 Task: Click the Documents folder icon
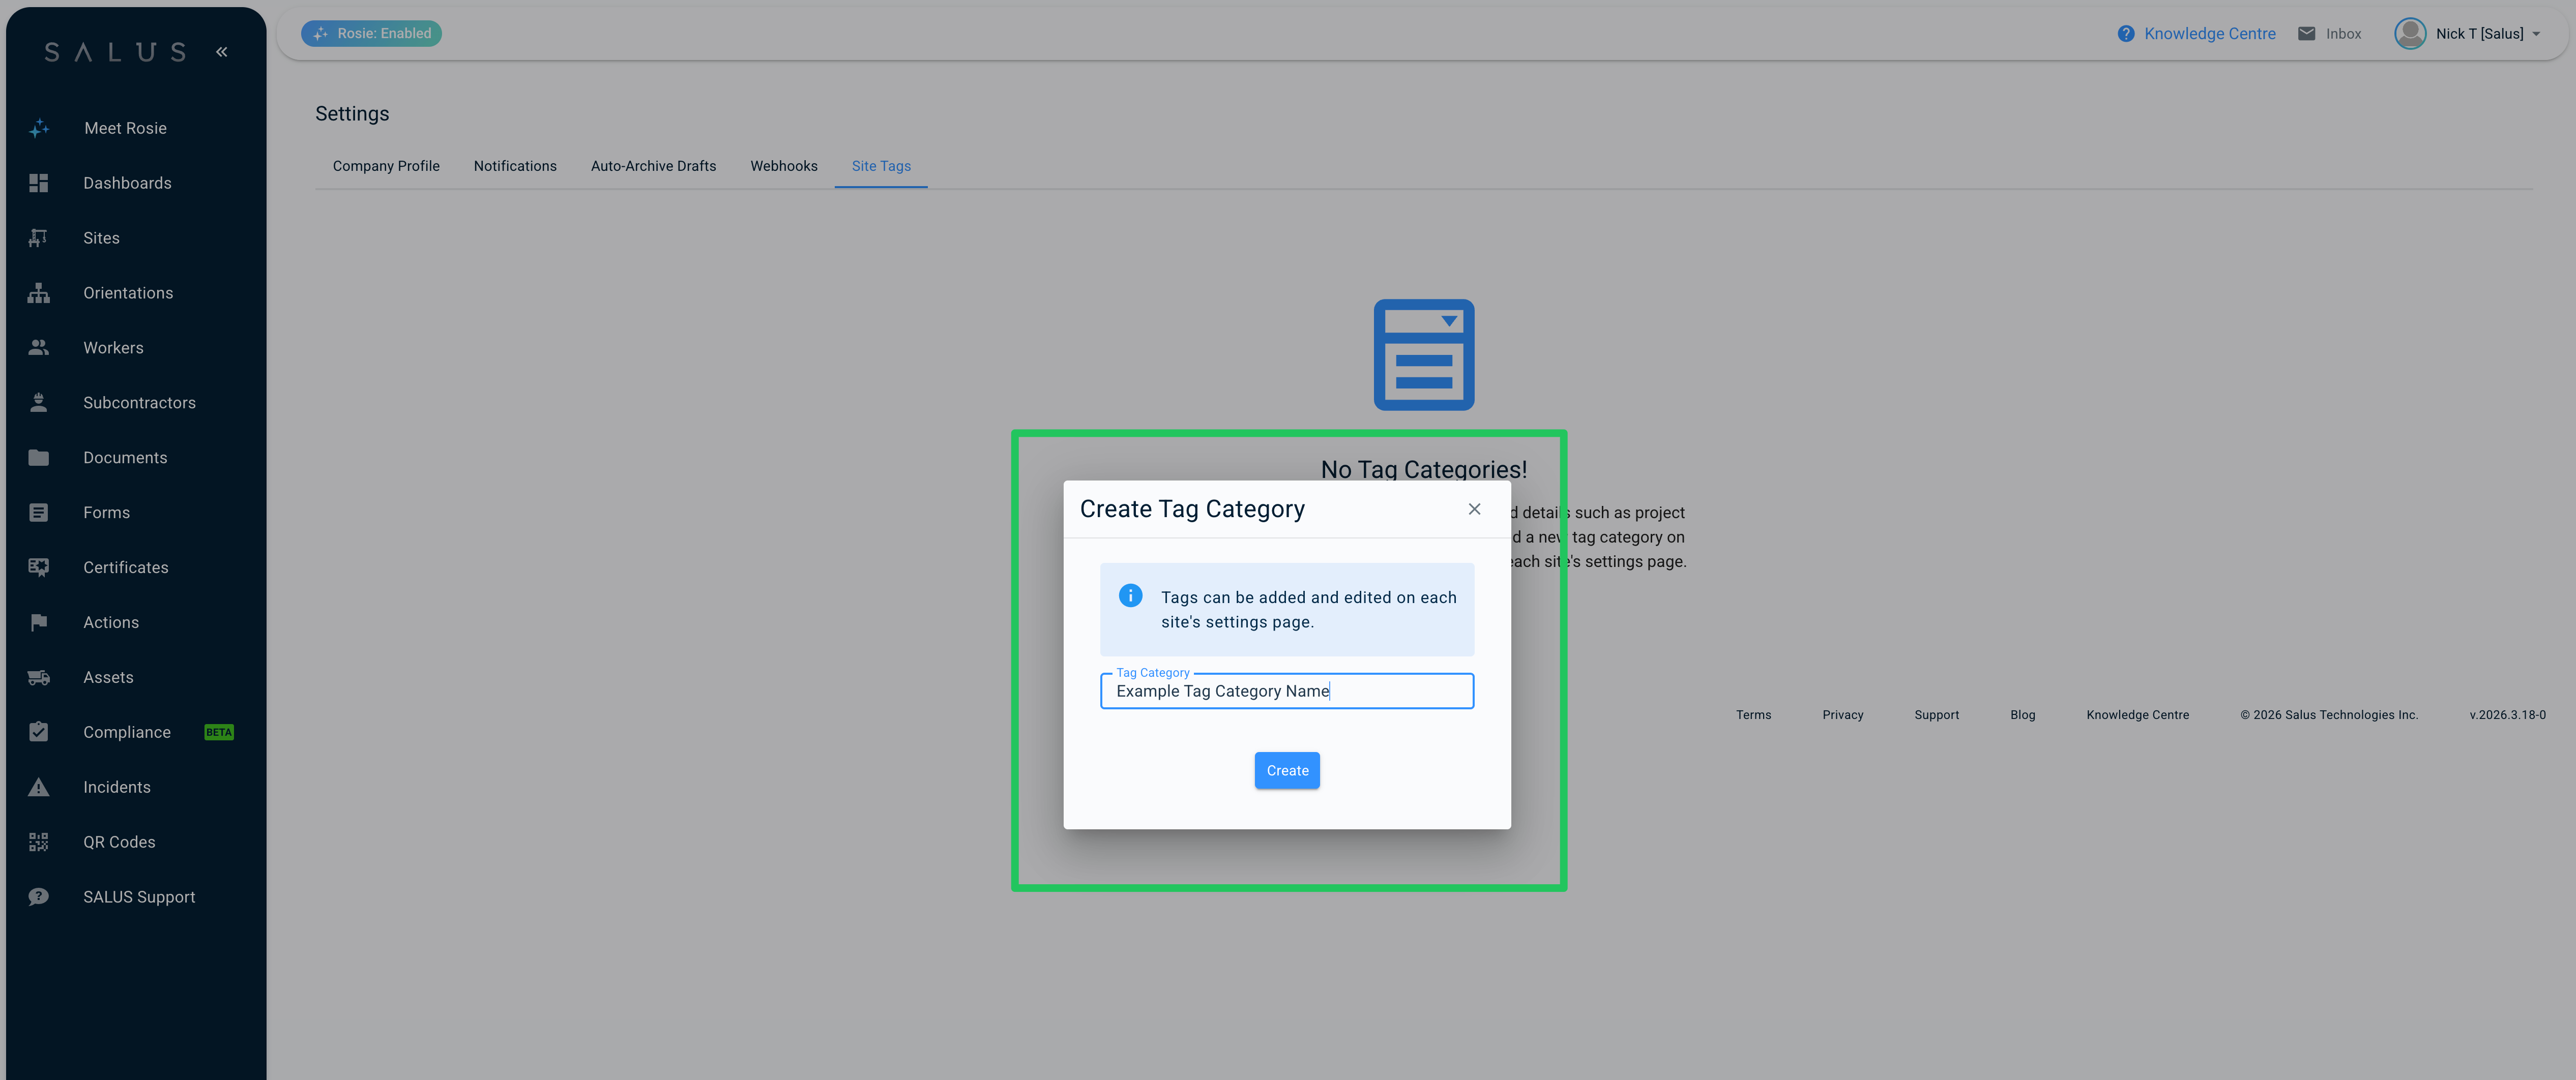pyautogui.click(x=39, y=458)
